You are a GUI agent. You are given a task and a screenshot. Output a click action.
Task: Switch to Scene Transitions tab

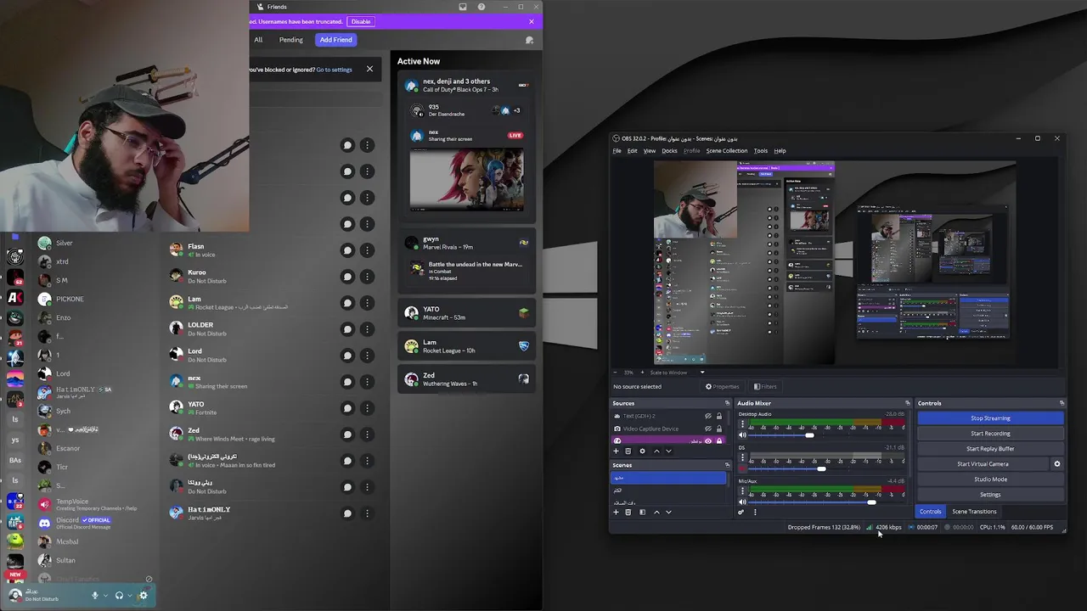974,512
